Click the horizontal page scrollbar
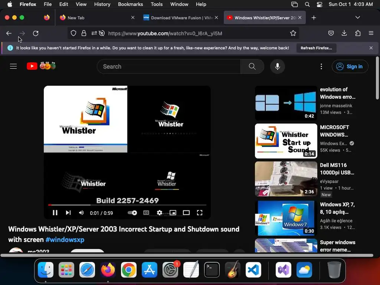This screenshot has width=380, height=285. tap(187, 255)
